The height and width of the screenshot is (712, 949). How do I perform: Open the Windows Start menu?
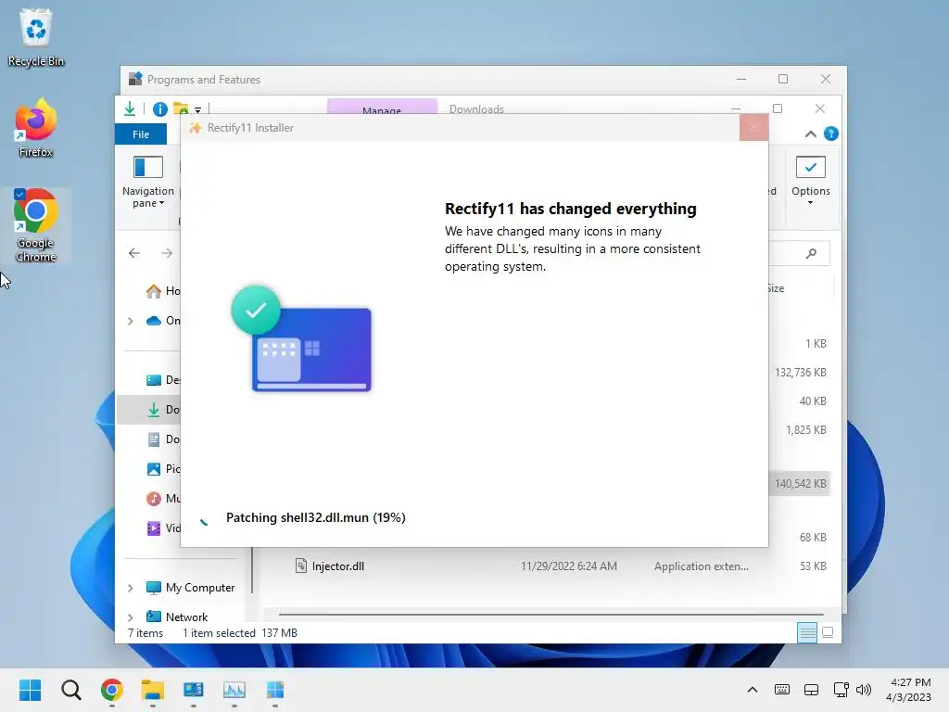click(x=31, y=690)
